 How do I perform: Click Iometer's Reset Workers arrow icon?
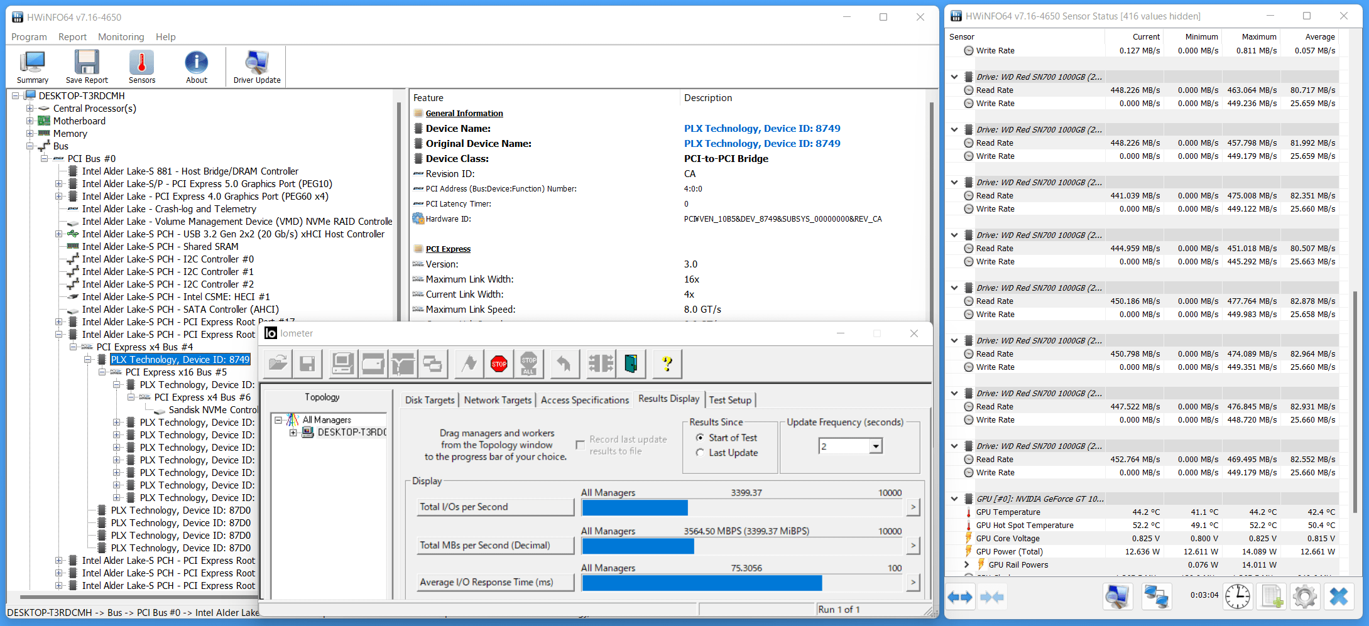coord(564,364)
